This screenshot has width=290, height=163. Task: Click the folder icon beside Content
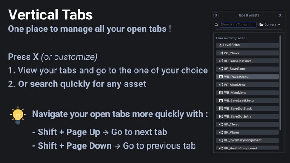[261, 24]
